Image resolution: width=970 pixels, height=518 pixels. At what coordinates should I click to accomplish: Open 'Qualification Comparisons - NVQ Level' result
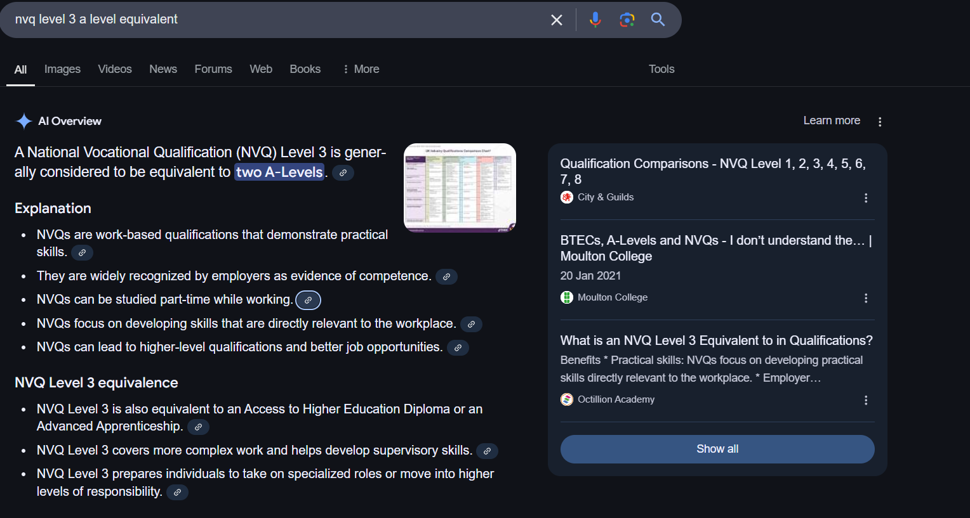click(713, 171)
